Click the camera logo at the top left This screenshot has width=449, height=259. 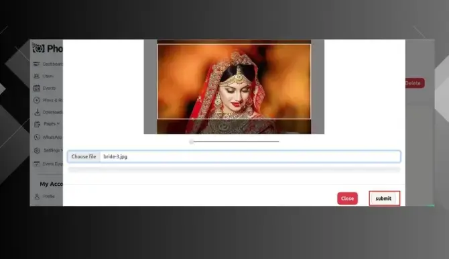[38, 48]
